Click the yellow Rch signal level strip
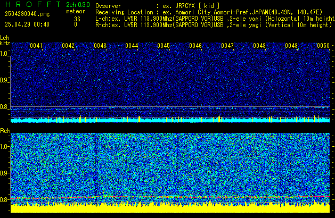 click(170, 208)
